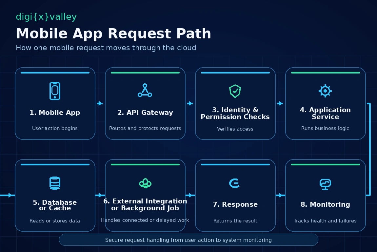
Task: Click the "1. Mobile App" heading
Action: pyautogui.click(x=55, y=113)
